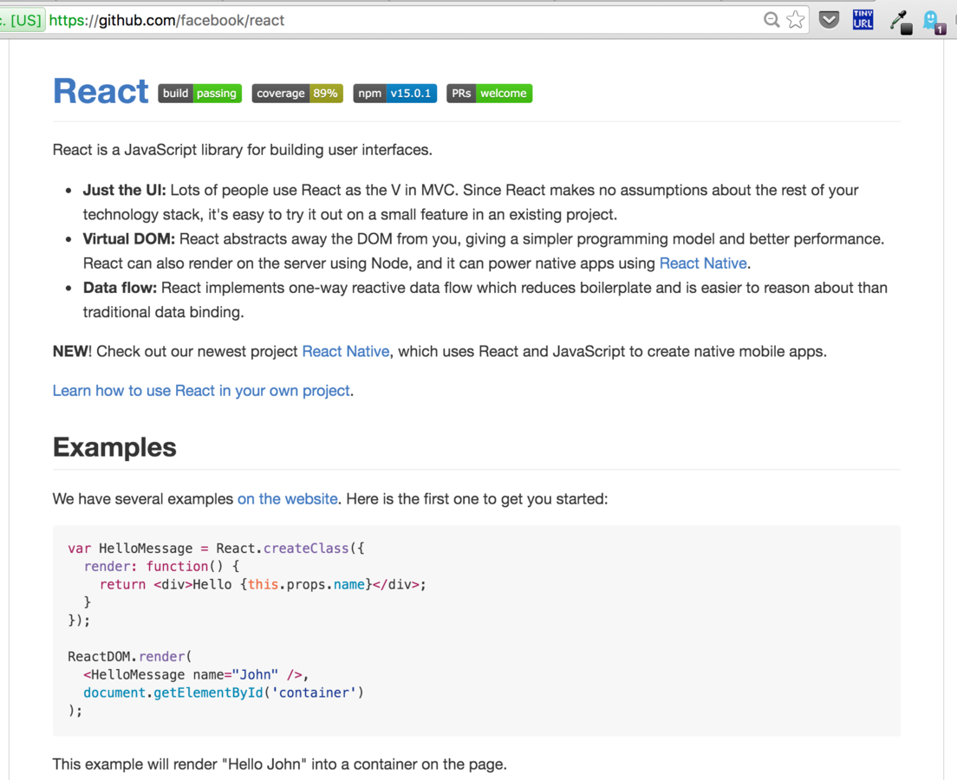Click the PRs welcome badge
Viewport: 957px width, 780px height.
490,94
